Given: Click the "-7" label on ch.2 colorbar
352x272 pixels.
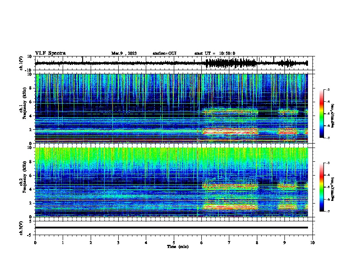Looking at the screenshot, I should [x=328, y=211].
